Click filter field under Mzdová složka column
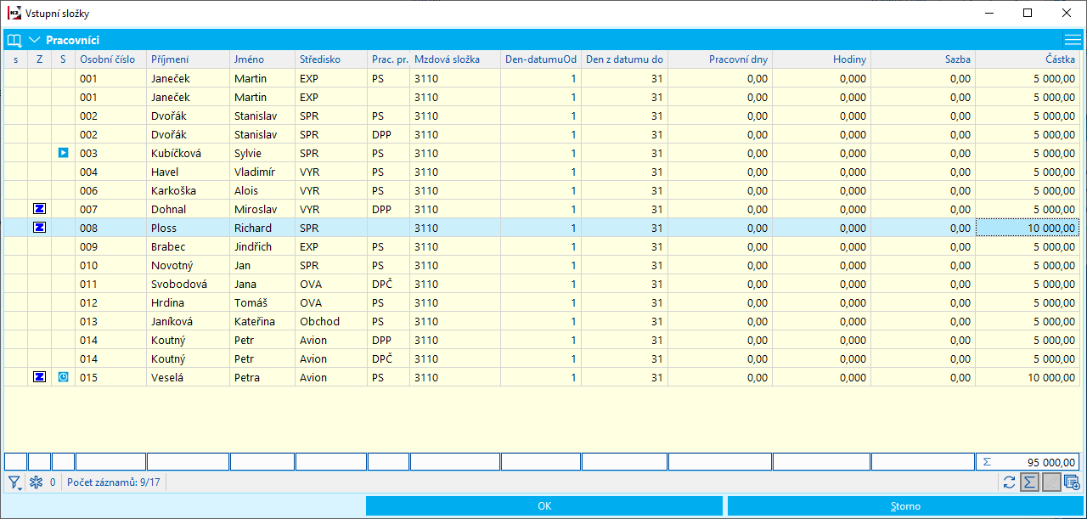Image resolution: width=1087 pixels, height=519 pixels. [x=455, y=461]
